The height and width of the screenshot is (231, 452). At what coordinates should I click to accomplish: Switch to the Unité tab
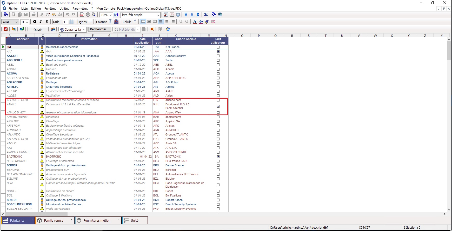pos(135,220)
